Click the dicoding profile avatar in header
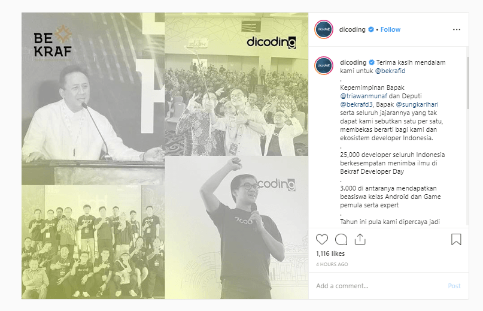 click(x=324, y=29)
